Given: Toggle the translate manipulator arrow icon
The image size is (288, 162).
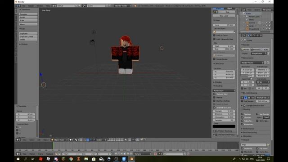Looking at the screenshot, I should pos(88,140).
